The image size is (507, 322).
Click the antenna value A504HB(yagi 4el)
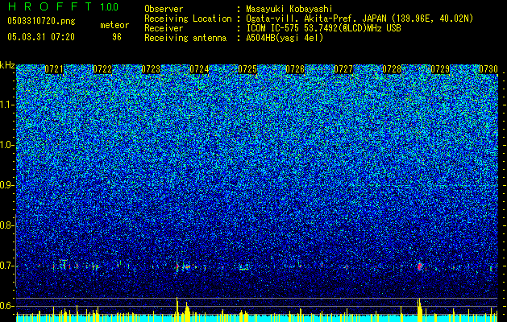click(285, 38)
